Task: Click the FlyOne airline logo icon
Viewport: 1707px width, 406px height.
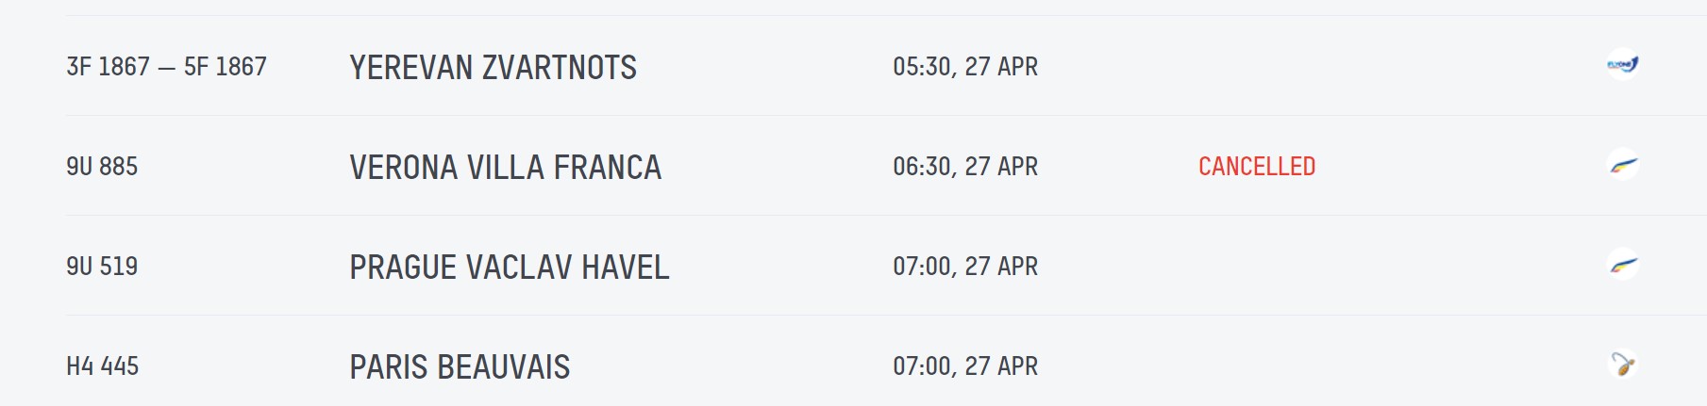Action: coord(1622,65)
